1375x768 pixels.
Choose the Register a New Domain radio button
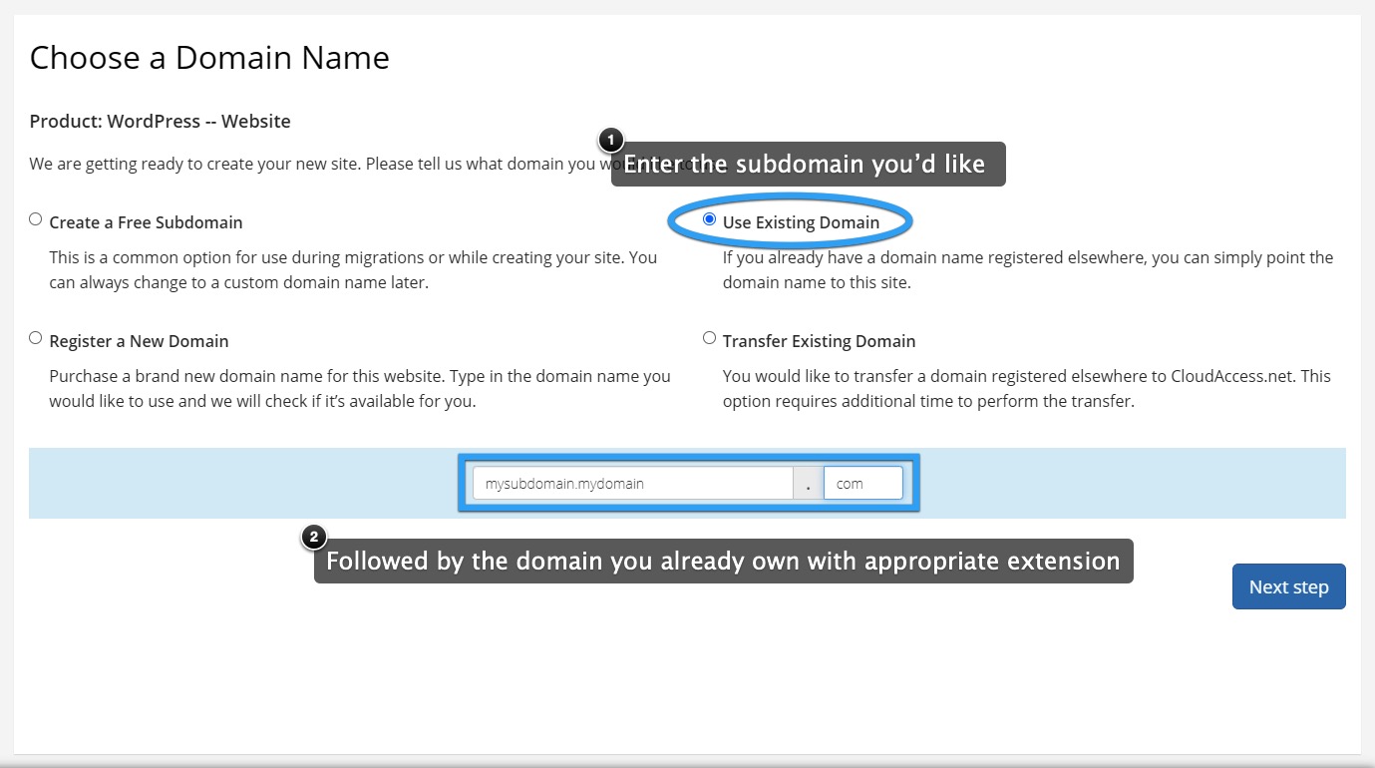click(x=36, y=338)
